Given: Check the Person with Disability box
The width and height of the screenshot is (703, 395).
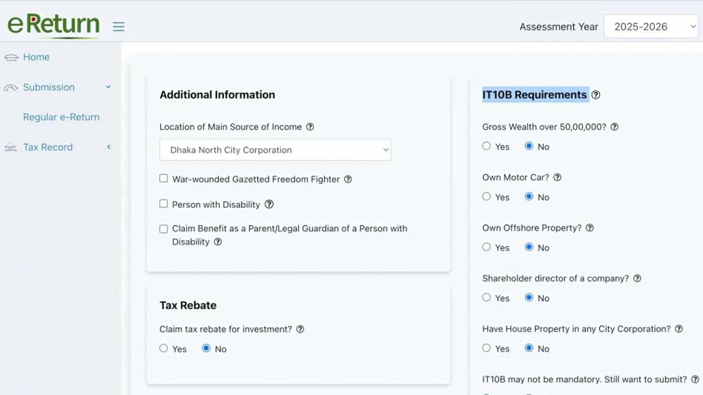Looking at the screenshot, I should coord(163,204).
